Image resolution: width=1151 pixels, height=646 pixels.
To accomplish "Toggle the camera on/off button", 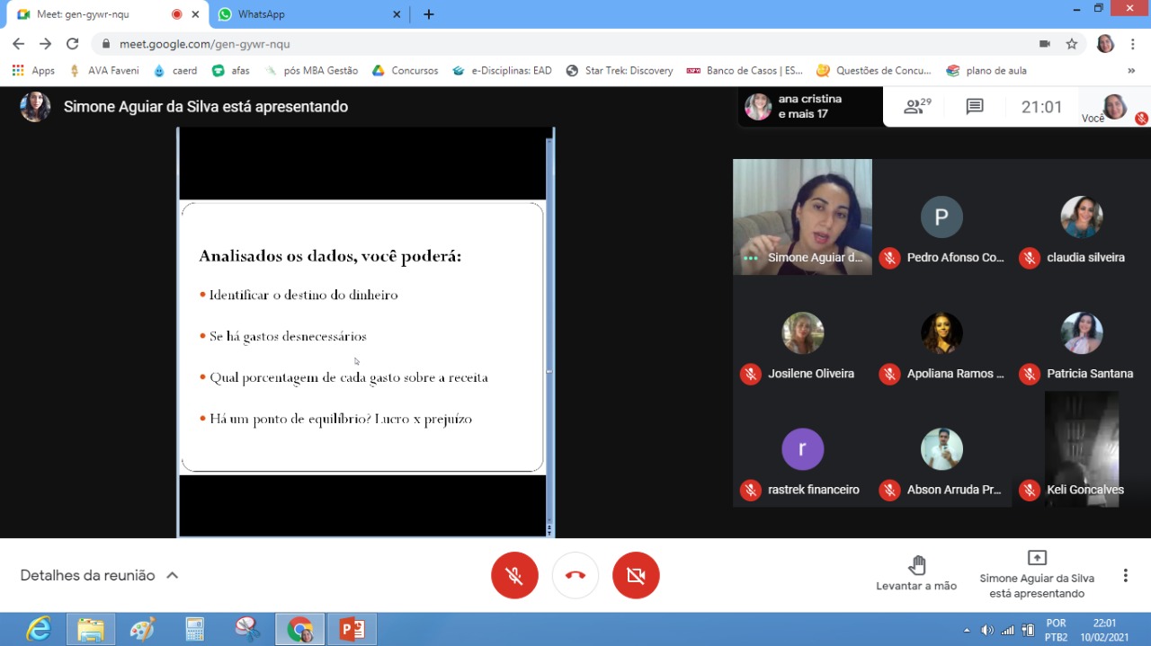I will coord(636,575).
